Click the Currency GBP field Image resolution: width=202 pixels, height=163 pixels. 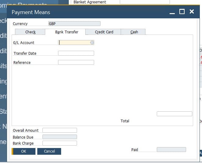[x=74, y=24]
